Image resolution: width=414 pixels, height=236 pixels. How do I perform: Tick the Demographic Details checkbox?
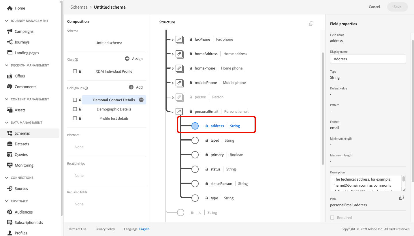[75, 109]
